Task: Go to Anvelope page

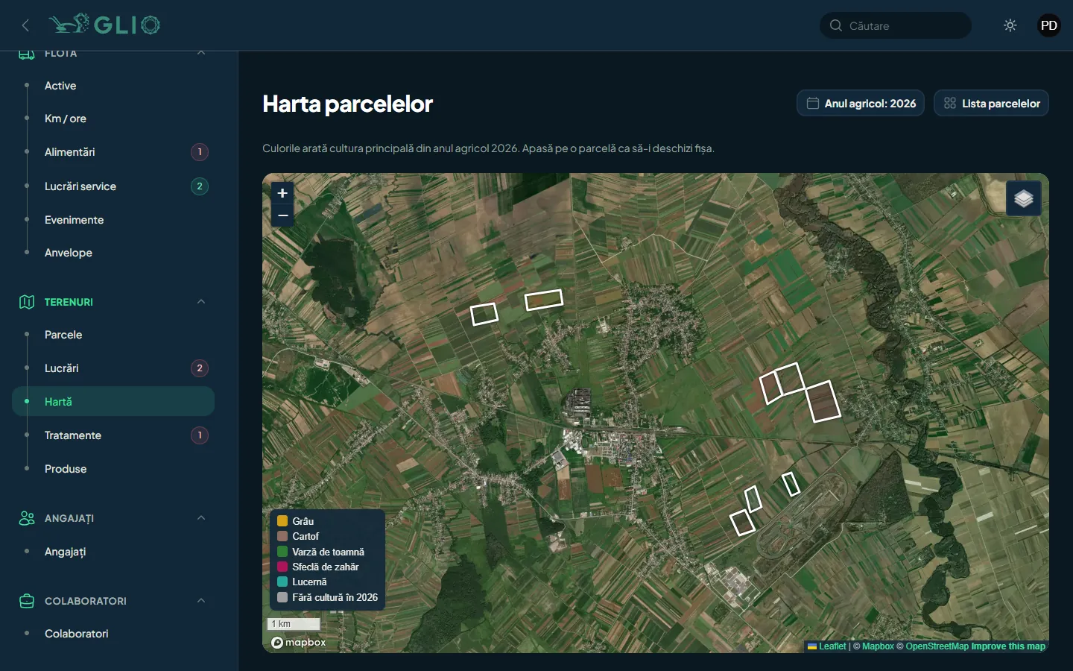Action: coord(113,253)
